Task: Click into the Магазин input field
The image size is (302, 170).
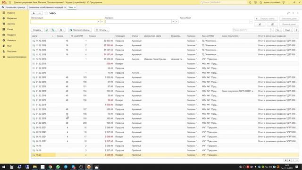Action: pyautogui.click(x=138, y=22)
